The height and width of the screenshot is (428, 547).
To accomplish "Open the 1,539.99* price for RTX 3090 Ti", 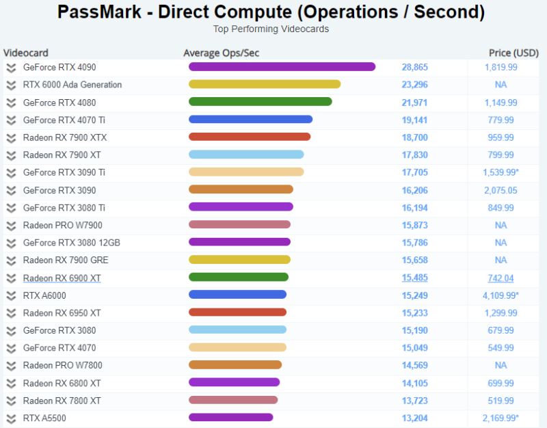I will click(x=501, y=172).
